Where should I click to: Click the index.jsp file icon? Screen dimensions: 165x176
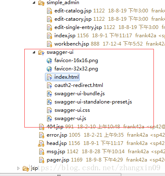(x=49, y=36)
